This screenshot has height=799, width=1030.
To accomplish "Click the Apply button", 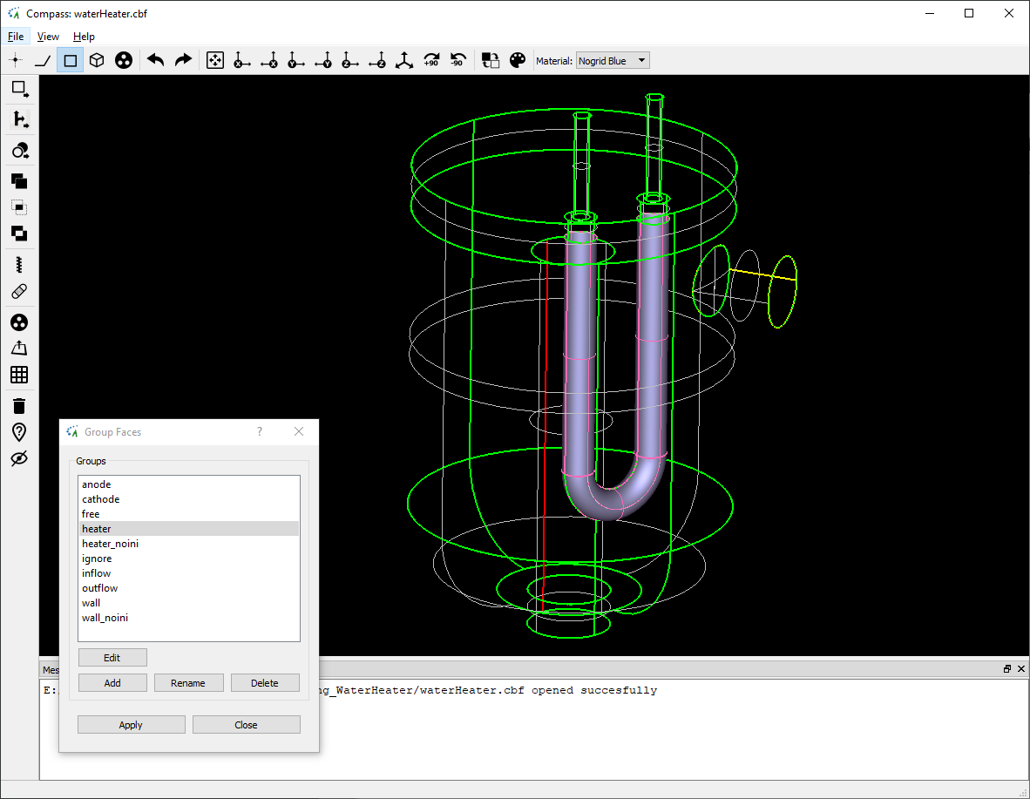I will pyautogui.click(x=131, y=725).
